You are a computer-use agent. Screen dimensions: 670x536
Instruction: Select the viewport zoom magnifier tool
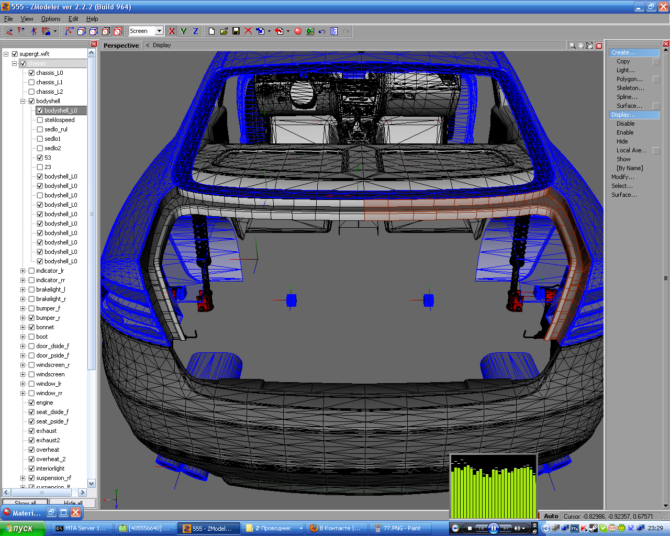572,46
